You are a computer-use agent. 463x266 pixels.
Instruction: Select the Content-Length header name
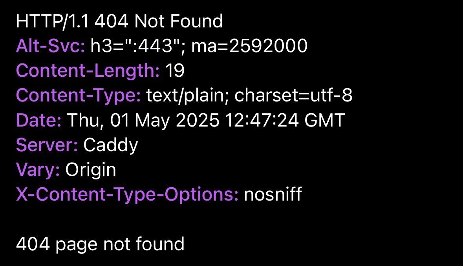pyautogui.click(x=88, y=71)
